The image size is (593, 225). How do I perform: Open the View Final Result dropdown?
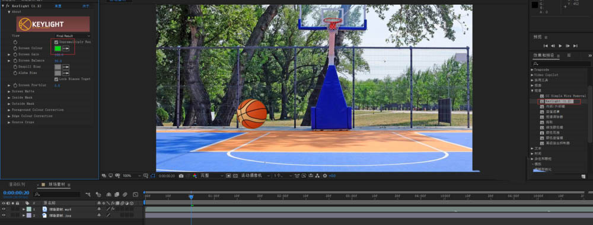point(72,36)
